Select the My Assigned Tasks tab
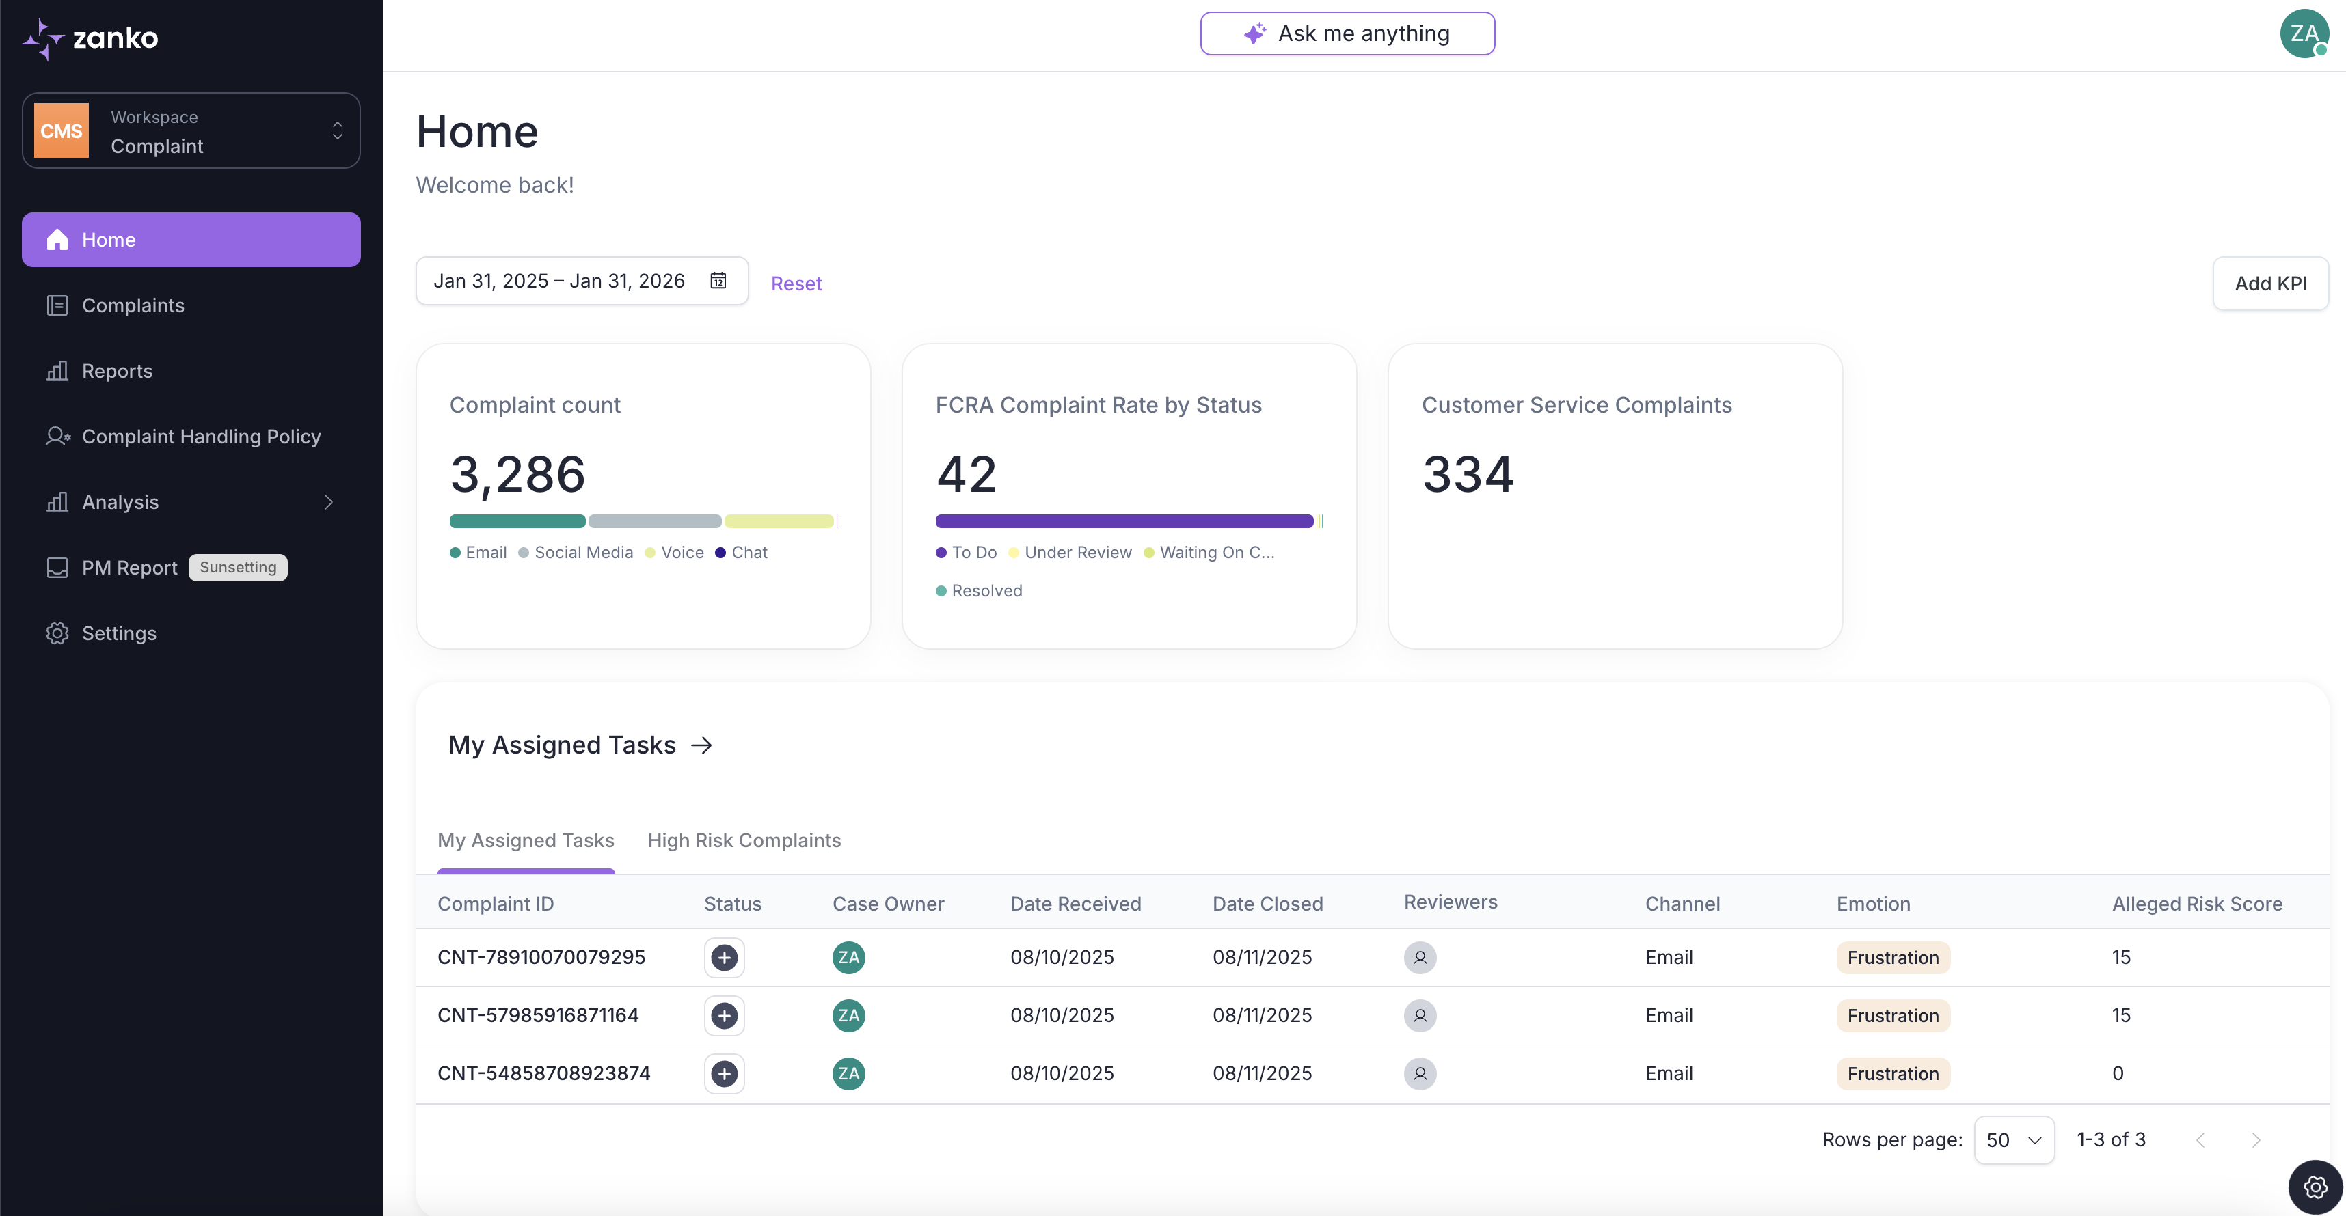 (526, 840)
